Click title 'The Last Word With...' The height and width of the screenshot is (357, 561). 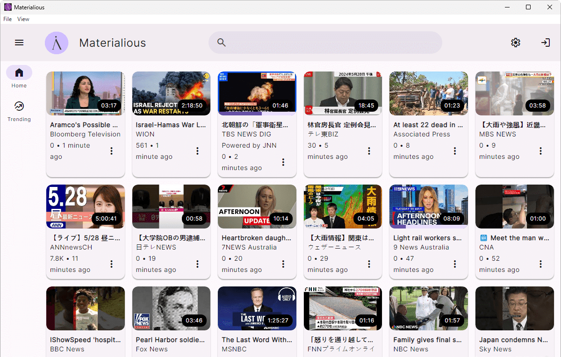[x=257, y=340]
